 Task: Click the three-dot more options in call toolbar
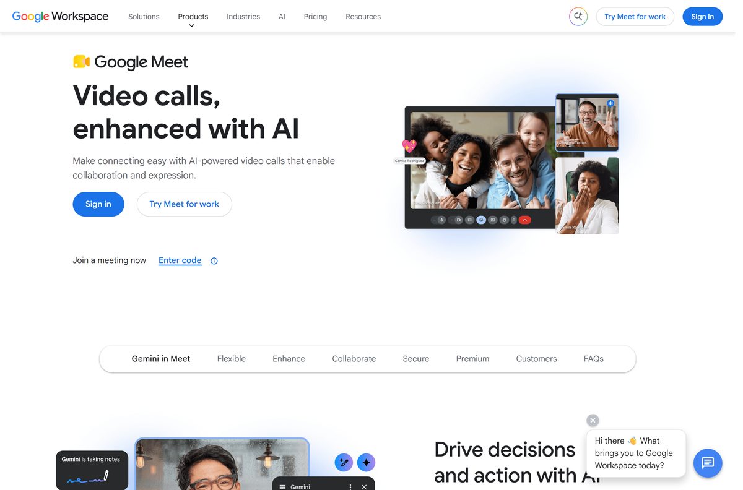pos(514,220)
